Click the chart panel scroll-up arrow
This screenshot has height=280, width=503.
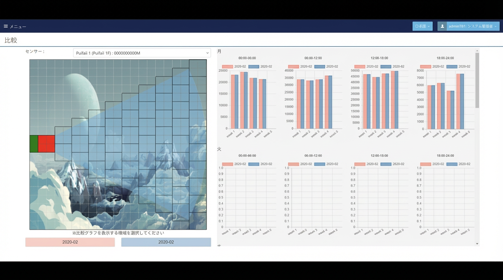click(477, 51)
